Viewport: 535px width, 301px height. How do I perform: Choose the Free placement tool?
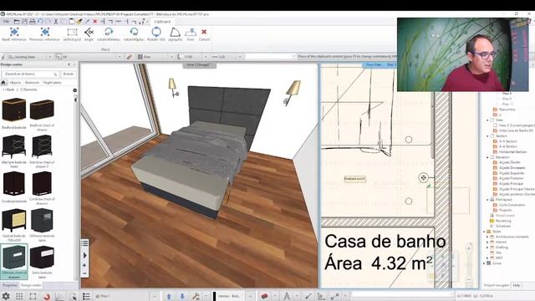(x=191, y=32)
